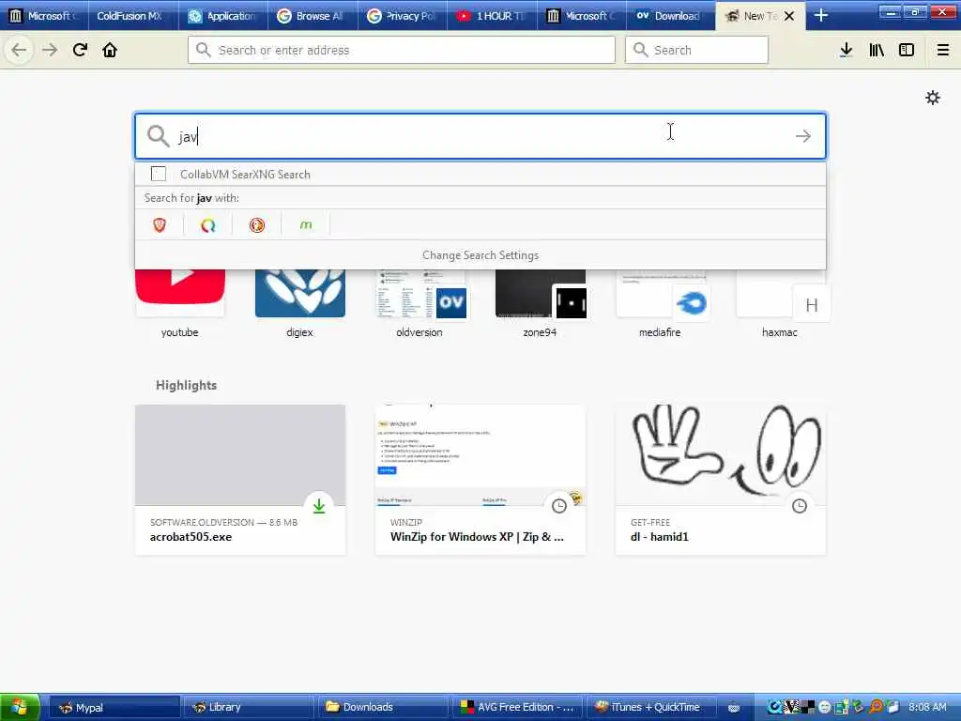Open the on-screen keyboard taskbar icon
Image resolution: width=961 pixels, height=721 pixels.
(734, 708)
